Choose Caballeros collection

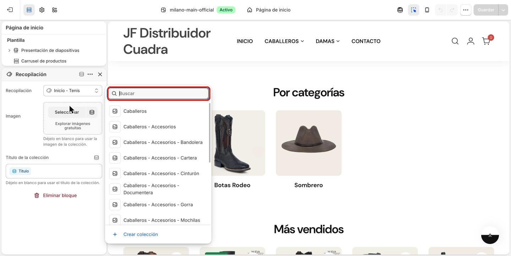tap(158, 111)
